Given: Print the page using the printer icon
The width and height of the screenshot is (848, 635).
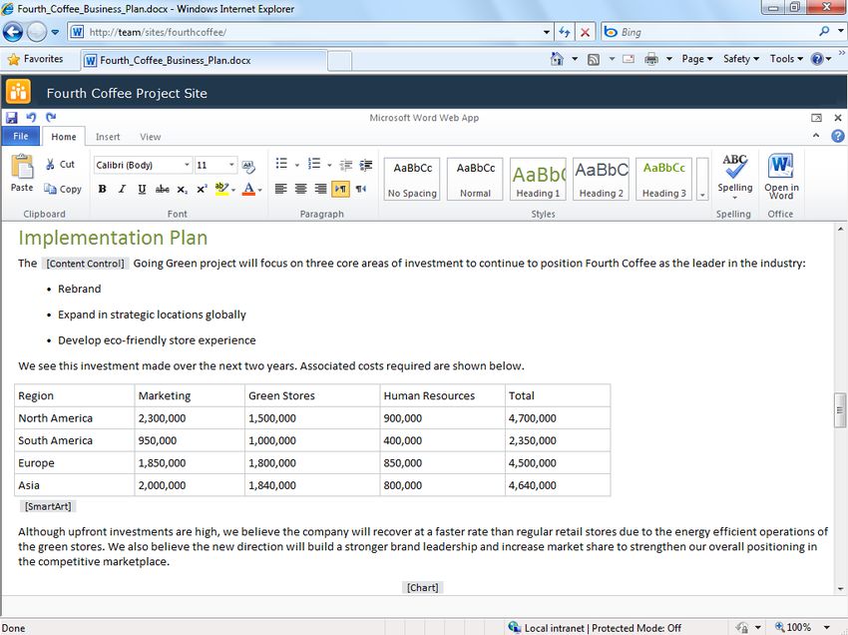Looking at the screenshot, I should point(651,59).
